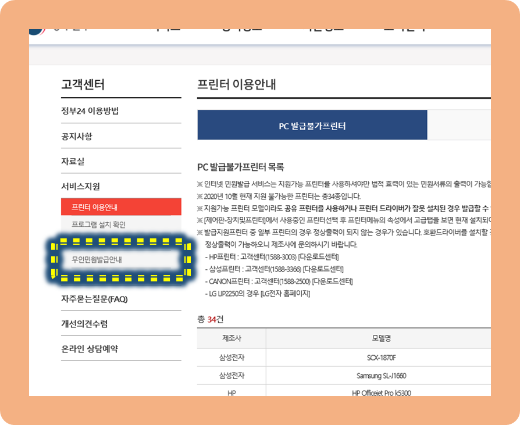Open 자주묻는질문(FAQ) in the sidebar

94,299
